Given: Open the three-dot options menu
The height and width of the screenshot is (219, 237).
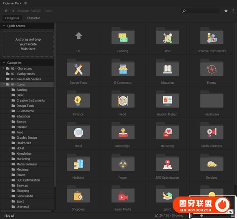Looking at the screenshot, I should point(233,11).
